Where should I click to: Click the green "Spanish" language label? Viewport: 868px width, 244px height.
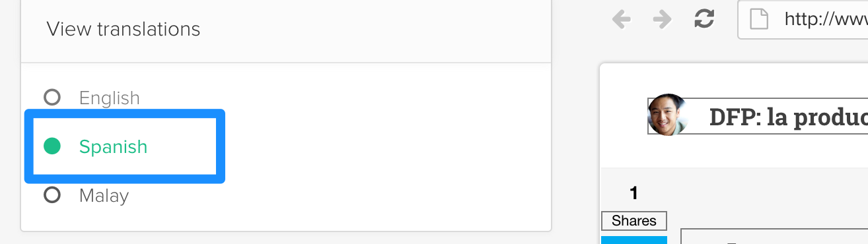click(113, 147)
